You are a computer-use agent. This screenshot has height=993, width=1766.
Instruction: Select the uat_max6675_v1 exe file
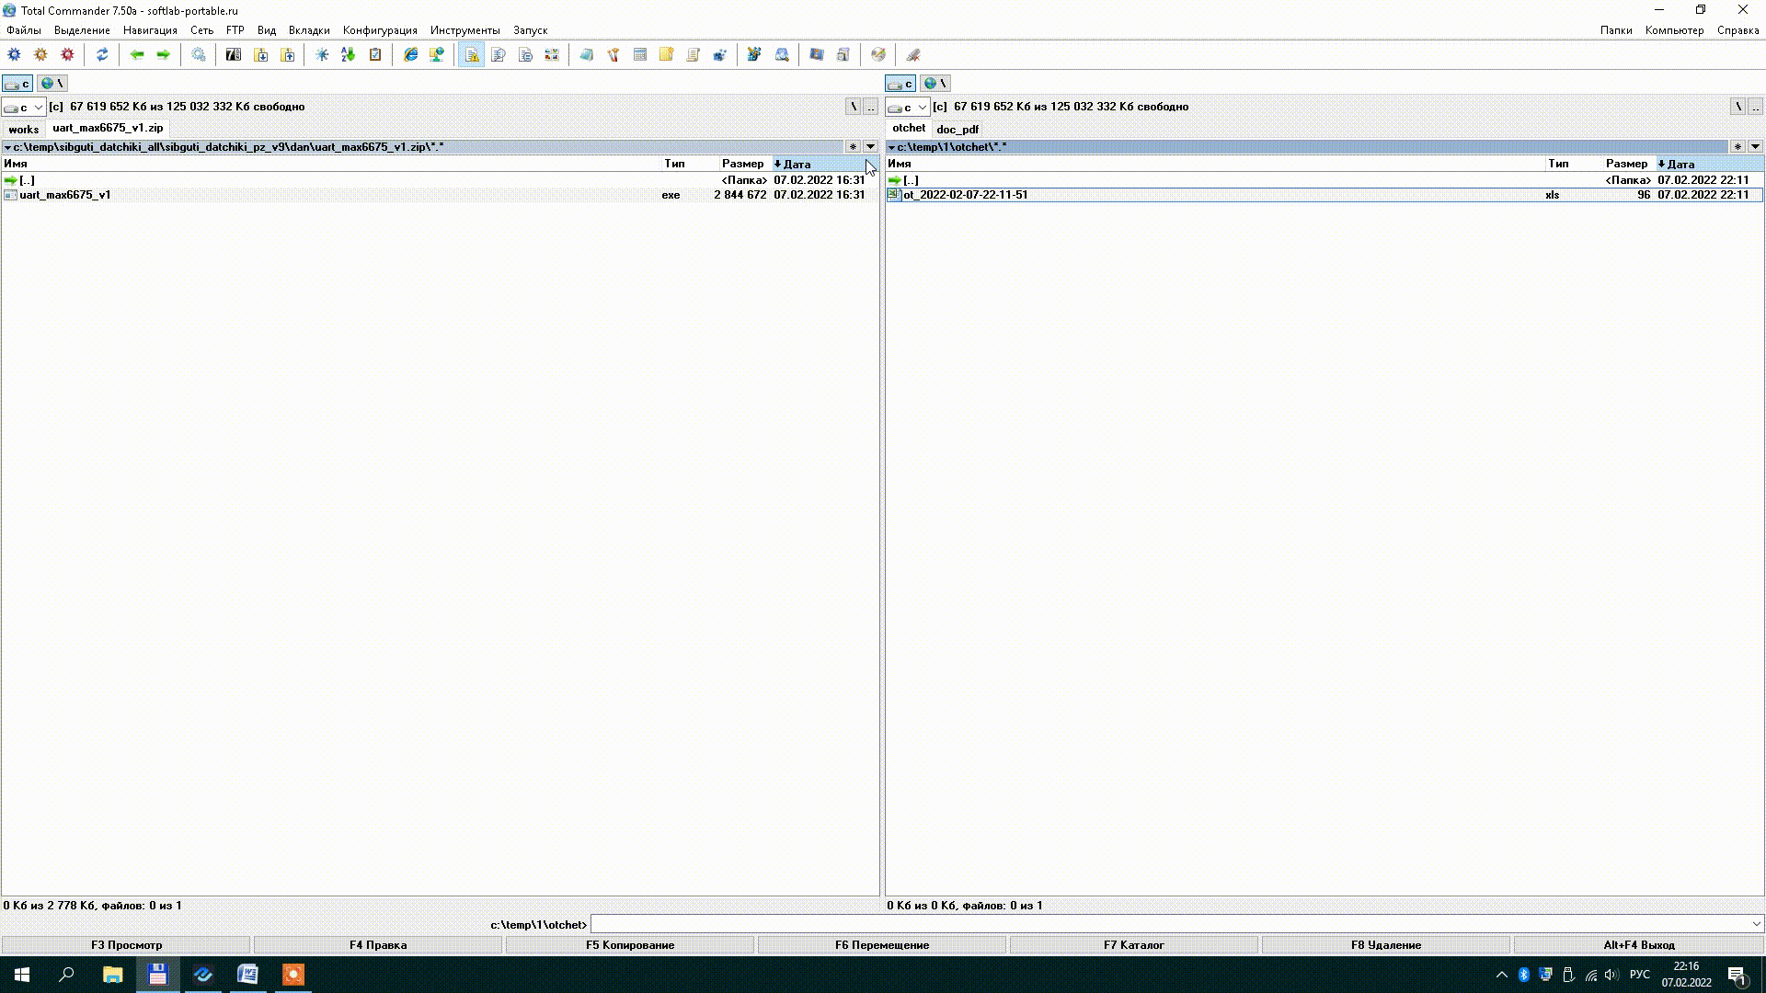(x=64, y=194)
